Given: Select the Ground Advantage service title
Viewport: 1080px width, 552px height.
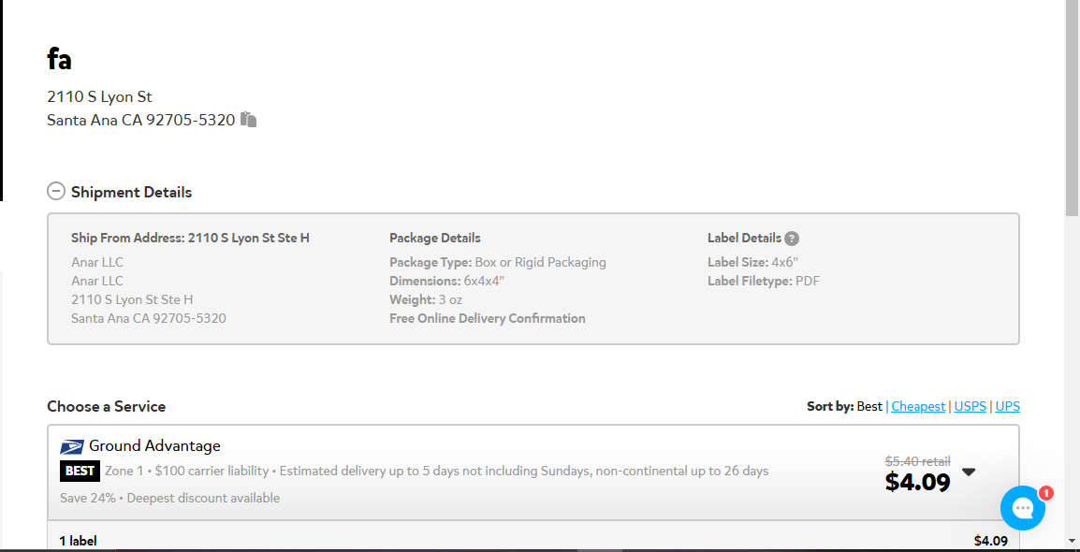Looking at the screenshot, I should [x=155, y=445].
